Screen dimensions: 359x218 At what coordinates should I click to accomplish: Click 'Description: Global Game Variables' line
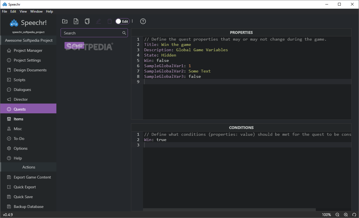point(186,50)
